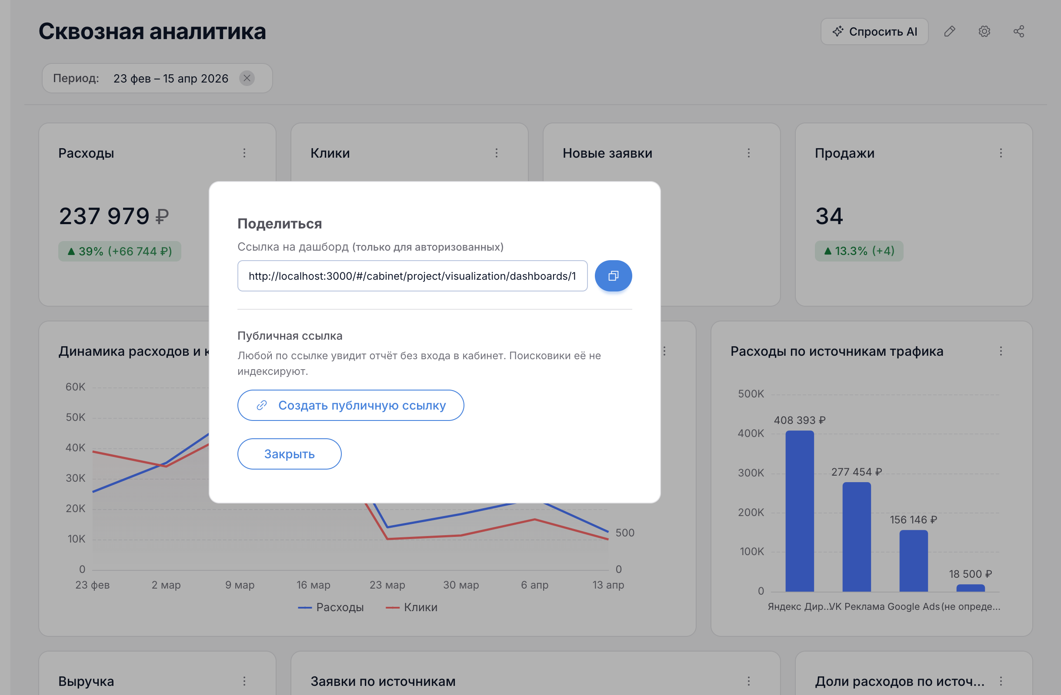Viewport: 1061px width, 695px height.
Task: Click the Поделиться dialog heading
Action: [280, 224]
